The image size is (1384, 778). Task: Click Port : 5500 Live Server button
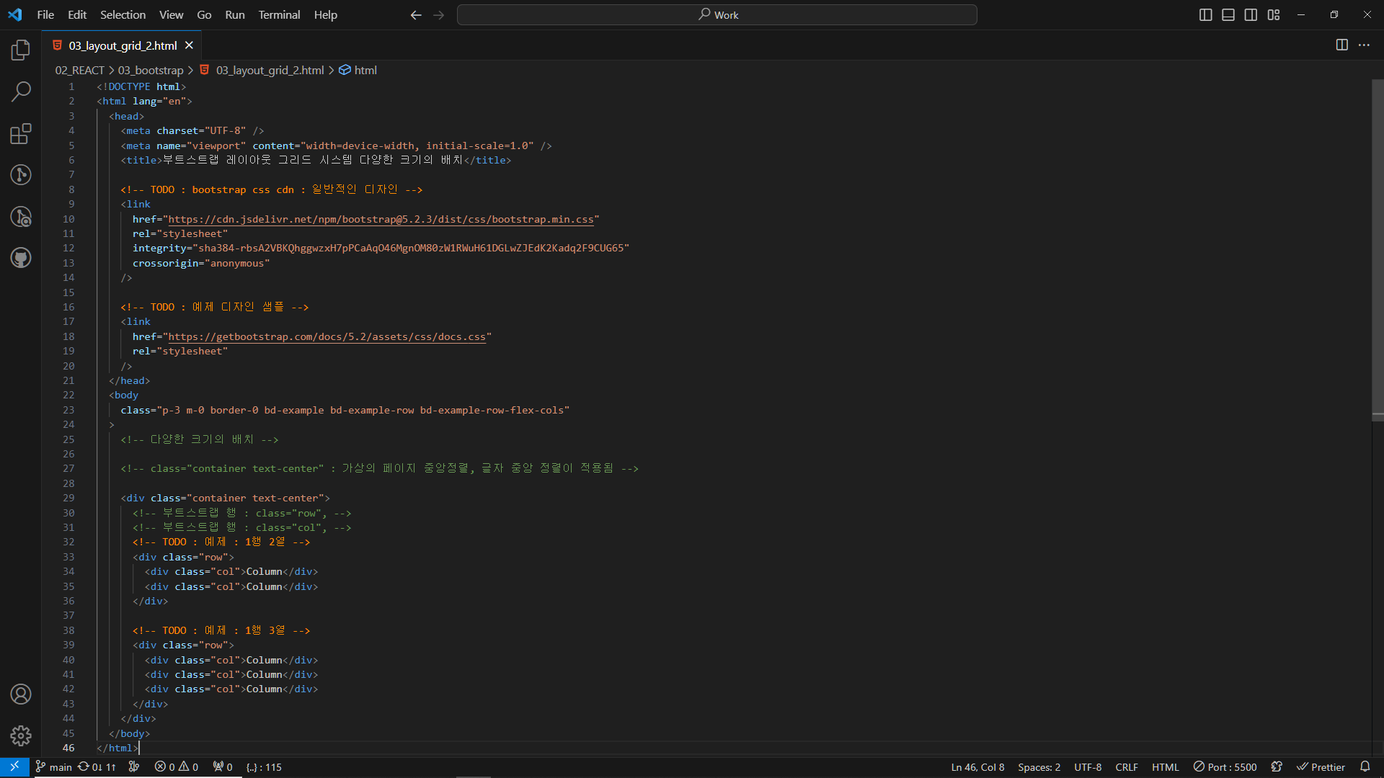click(1225, 767)
